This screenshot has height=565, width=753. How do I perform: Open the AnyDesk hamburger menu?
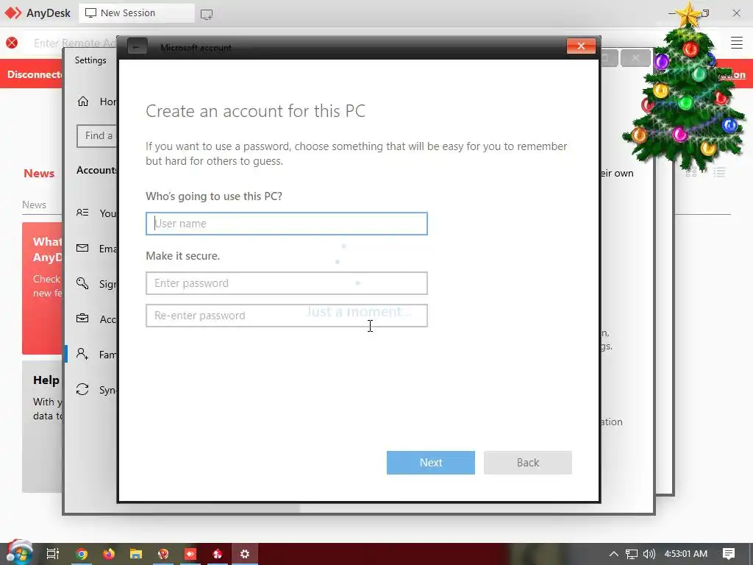[737, 43]
